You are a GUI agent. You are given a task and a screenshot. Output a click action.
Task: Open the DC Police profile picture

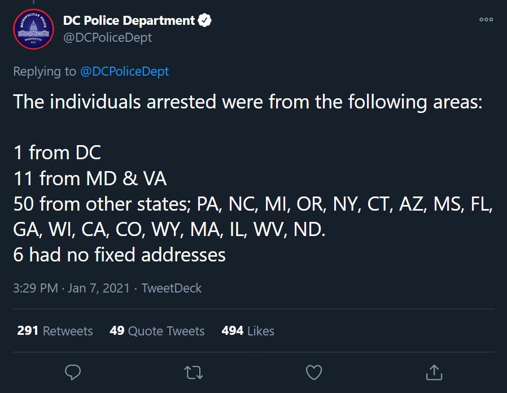pos(33,29)
